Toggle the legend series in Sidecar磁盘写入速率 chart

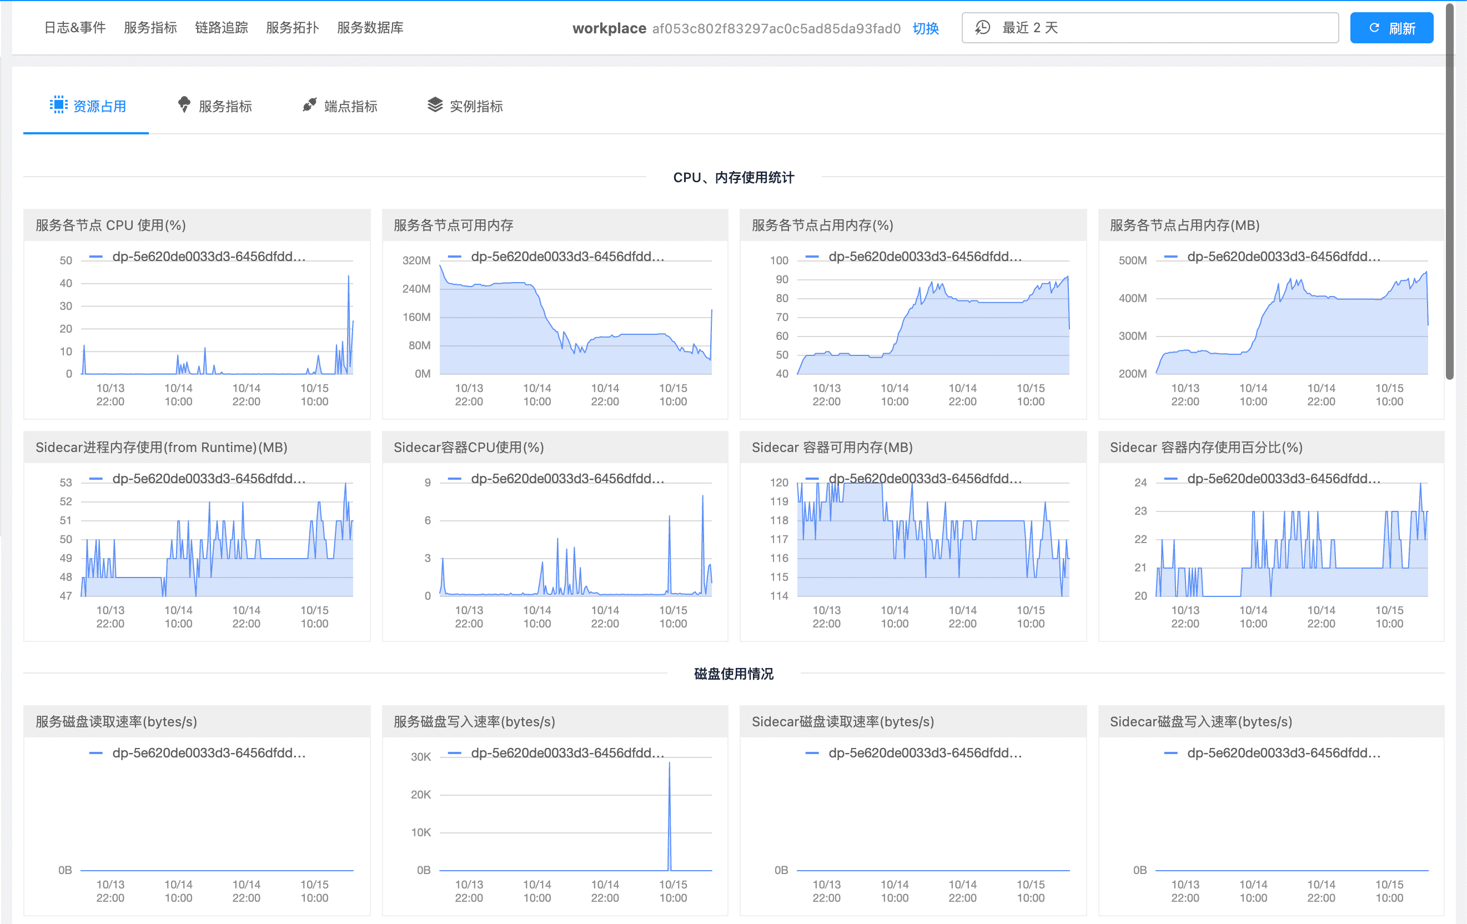click(1272, 753)
